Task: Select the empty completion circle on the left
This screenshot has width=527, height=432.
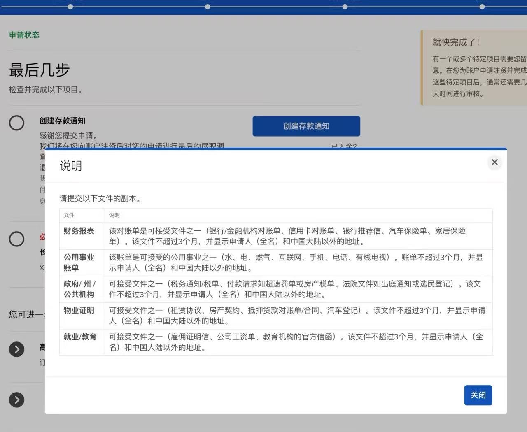Action: [16, 123]
